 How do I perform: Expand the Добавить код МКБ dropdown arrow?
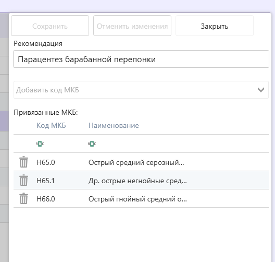pos(261,90)
